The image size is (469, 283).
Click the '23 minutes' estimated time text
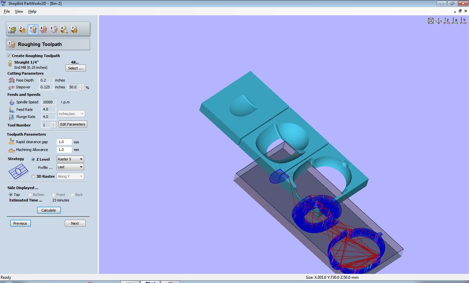pyautogui.click(x=61, y=200)
